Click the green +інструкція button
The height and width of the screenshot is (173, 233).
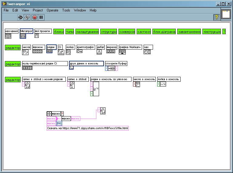[x=212, y=31]
